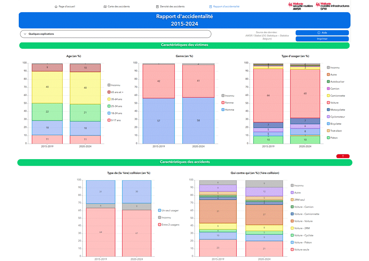Click the home icon beside Page d'accueil

56,7
